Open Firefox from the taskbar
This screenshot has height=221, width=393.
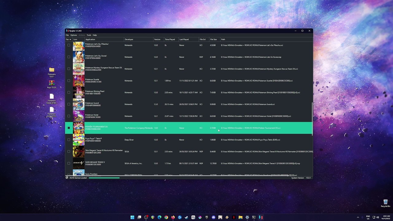point(173,217)
